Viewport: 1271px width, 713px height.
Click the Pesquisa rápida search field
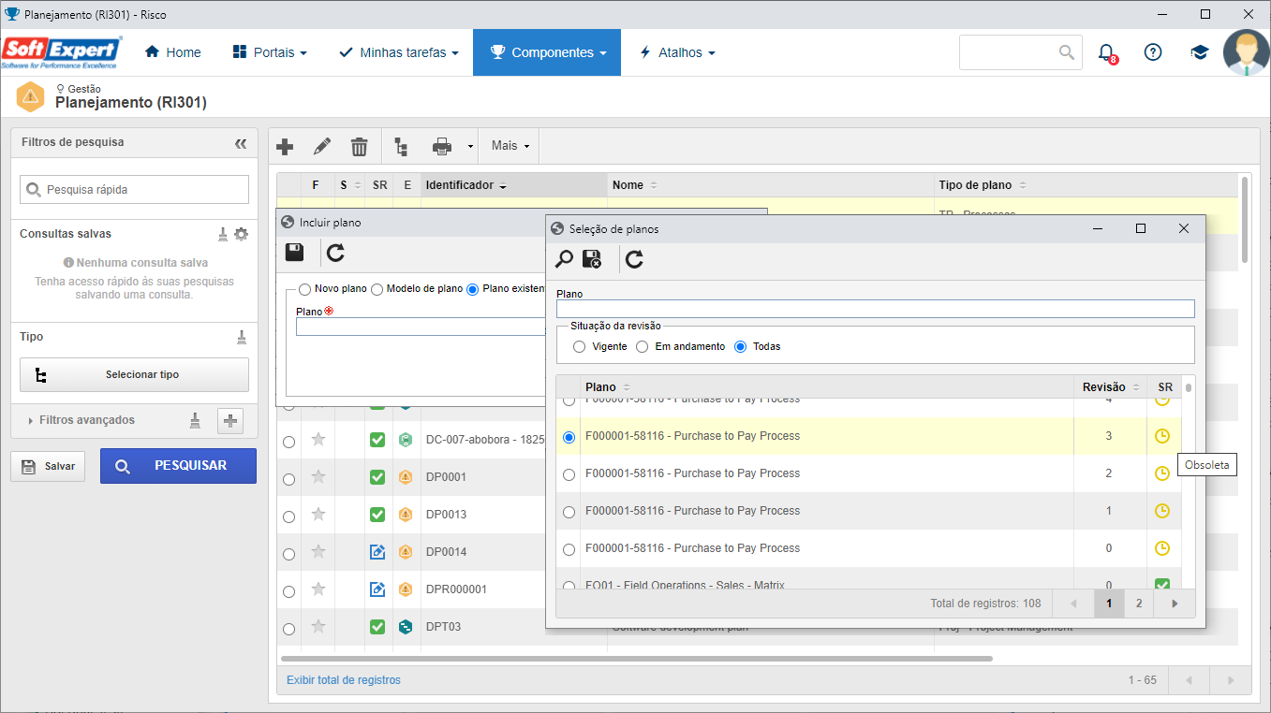pos(135,190)
